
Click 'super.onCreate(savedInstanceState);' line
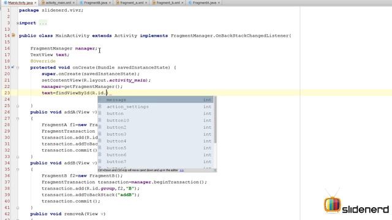pyautogui.click(x=91, y=74)
